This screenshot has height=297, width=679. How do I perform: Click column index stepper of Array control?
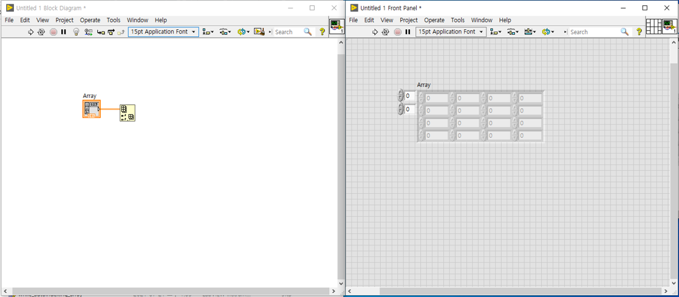tap(401, 109)
